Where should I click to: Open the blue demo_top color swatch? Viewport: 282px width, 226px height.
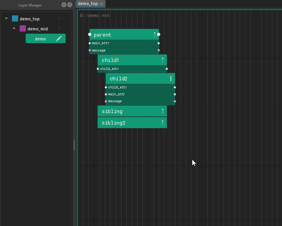tap(15, 18)
